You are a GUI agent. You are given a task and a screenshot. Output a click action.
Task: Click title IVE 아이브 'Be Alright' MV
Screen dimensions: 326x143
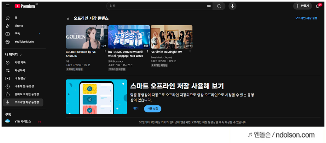click(166, 52)
